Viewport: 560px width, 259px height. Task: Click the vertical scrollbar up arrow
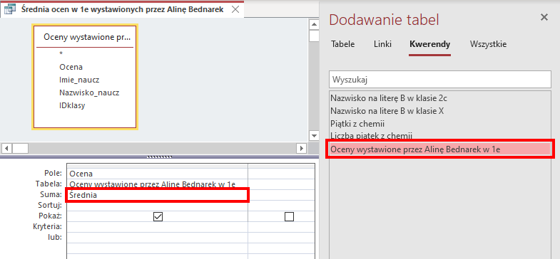pyautogui.click(x=314, y=25)
